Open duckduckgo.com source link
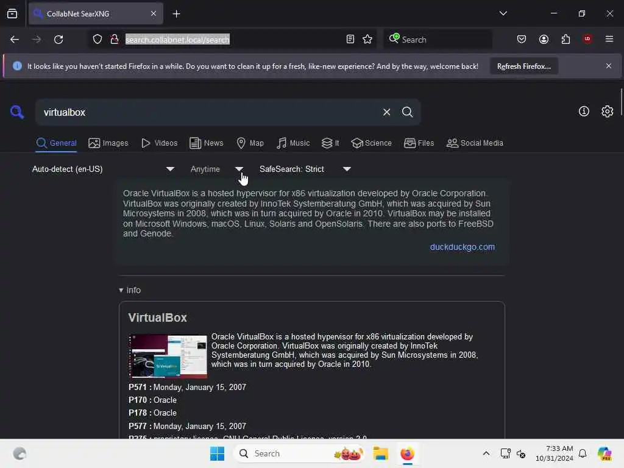 click(462, 247)
